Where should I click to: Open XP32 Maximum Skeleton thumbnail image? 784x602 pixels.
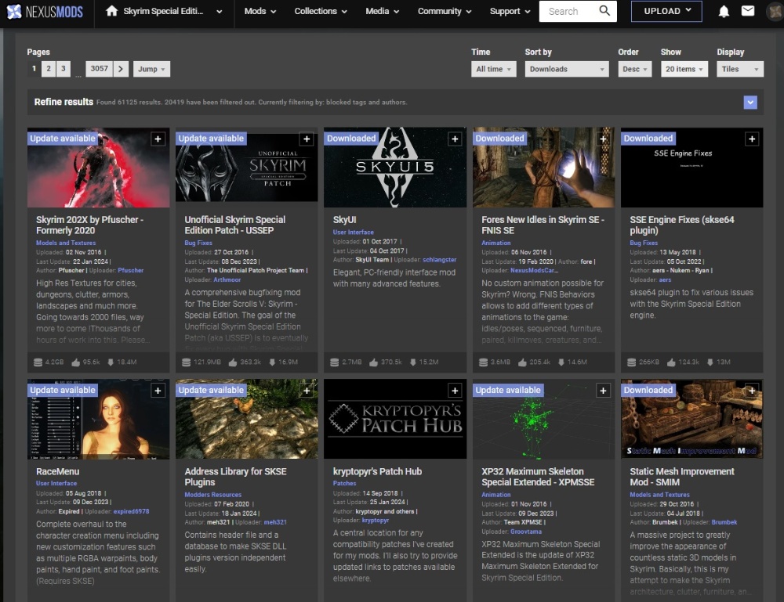(x=543, y=419)
